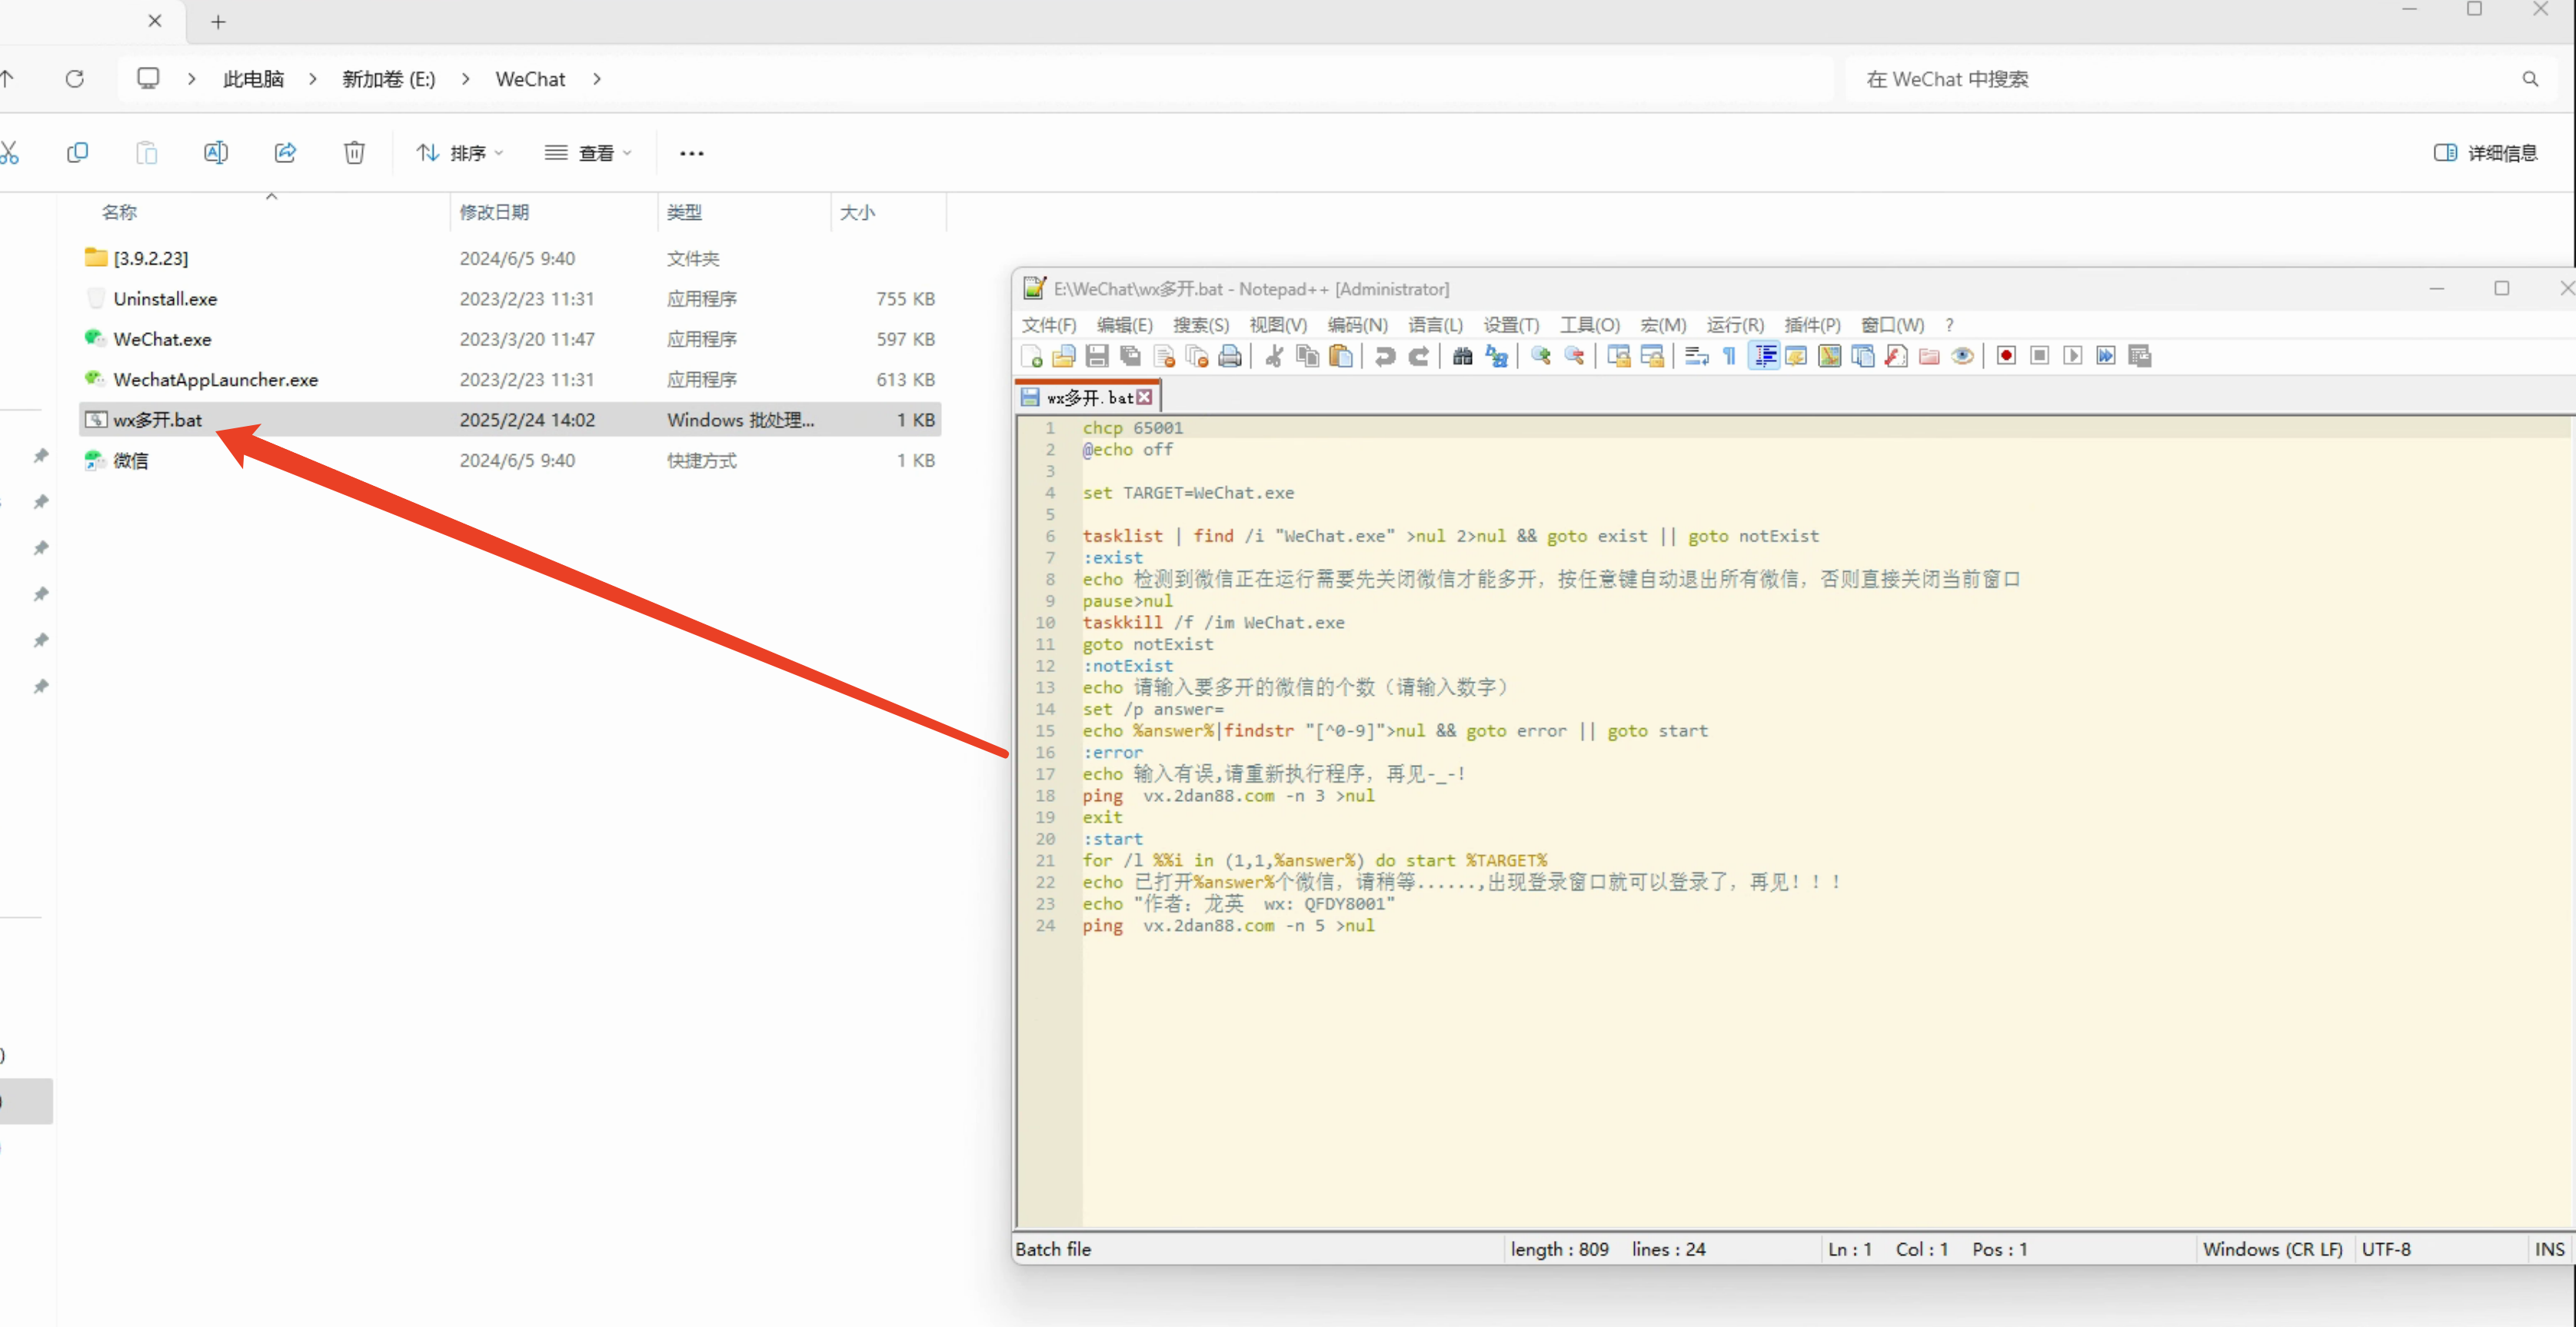Click the Explorer Share icon
Viewport: 2576px width, 1327px height.
(285, 152)
